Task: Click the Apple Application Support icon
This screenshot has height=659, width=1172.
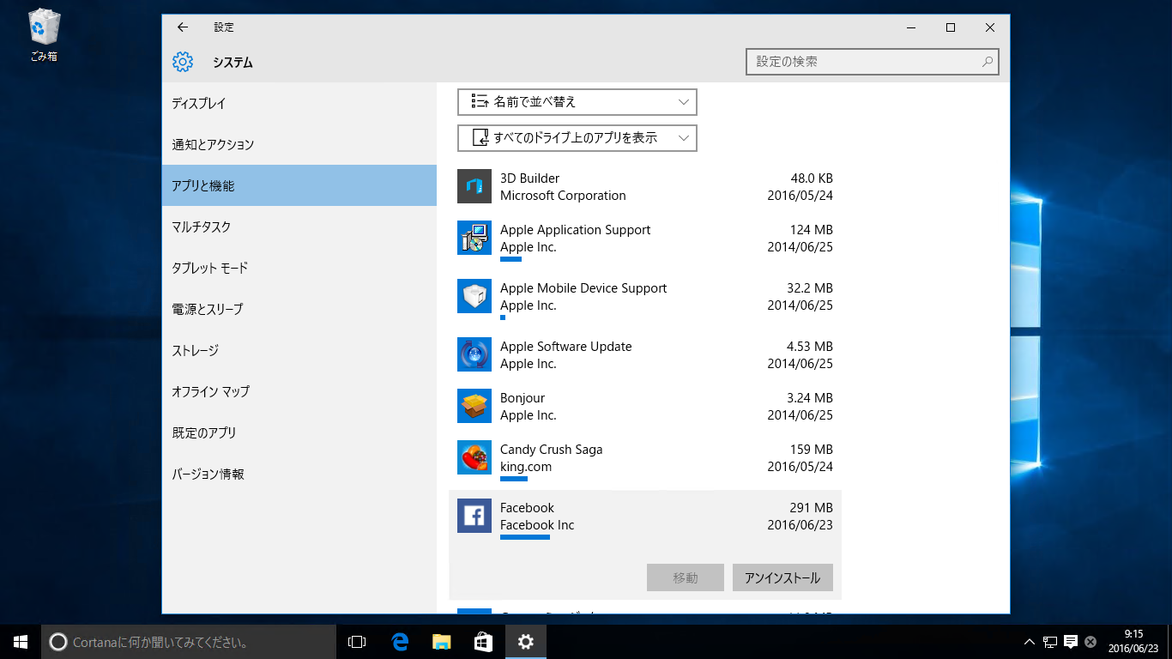Action: tap(474, 238)
